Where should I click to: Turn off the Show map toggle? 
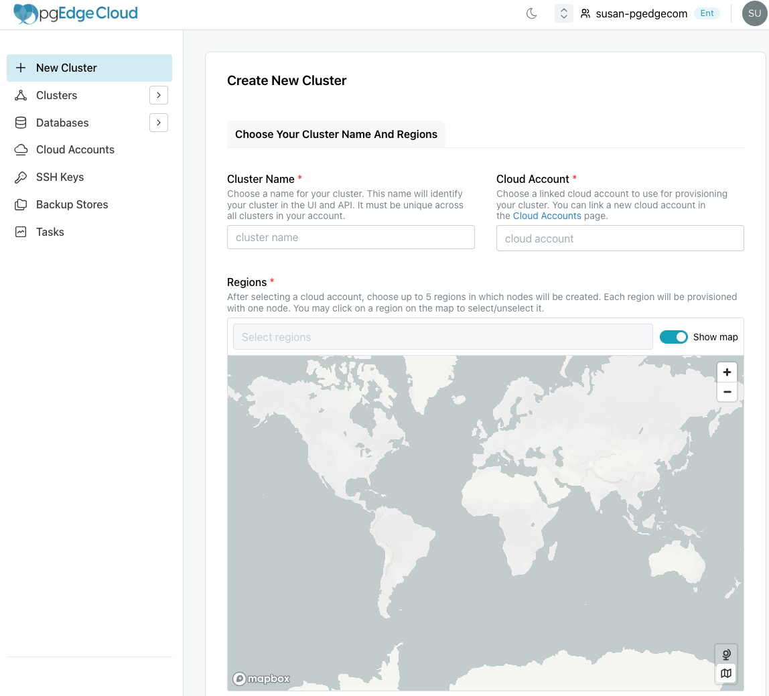tap(673, 337)
